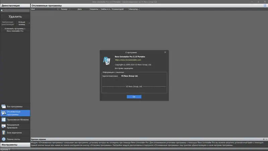Open the search magnifier options icon
Image resolution: width=268 pixels, height=151 pixels.
click(2, 11)
